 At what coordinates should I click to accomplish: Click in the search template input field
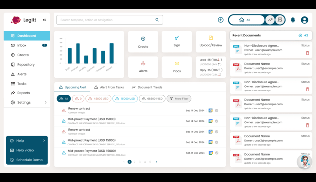[x=110, y=20]
